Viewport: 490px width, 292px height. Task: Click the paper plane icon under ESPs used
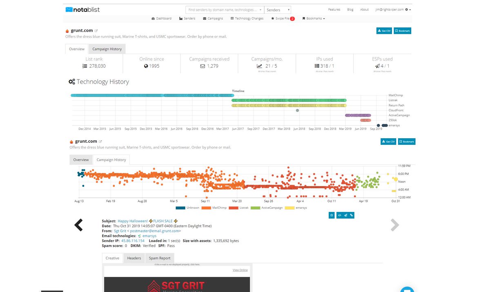tap(377, 66)
